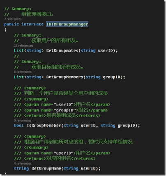Place cursor on IsGroupMemeber method name

(44, 126)
